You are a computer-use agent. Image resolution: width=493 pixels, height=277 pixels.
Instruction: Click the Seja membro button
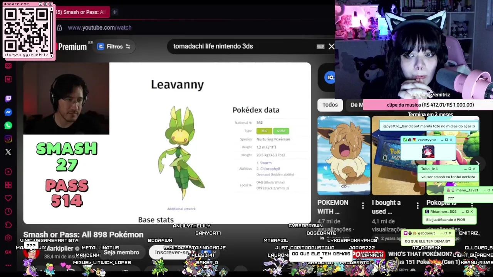point(121,252)
